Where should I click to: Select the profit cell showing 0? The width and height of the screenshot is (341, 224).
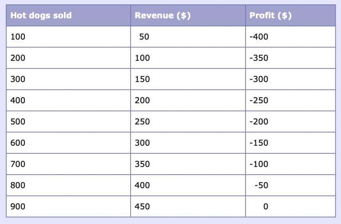pyautogui.click(x=266, y=207)
